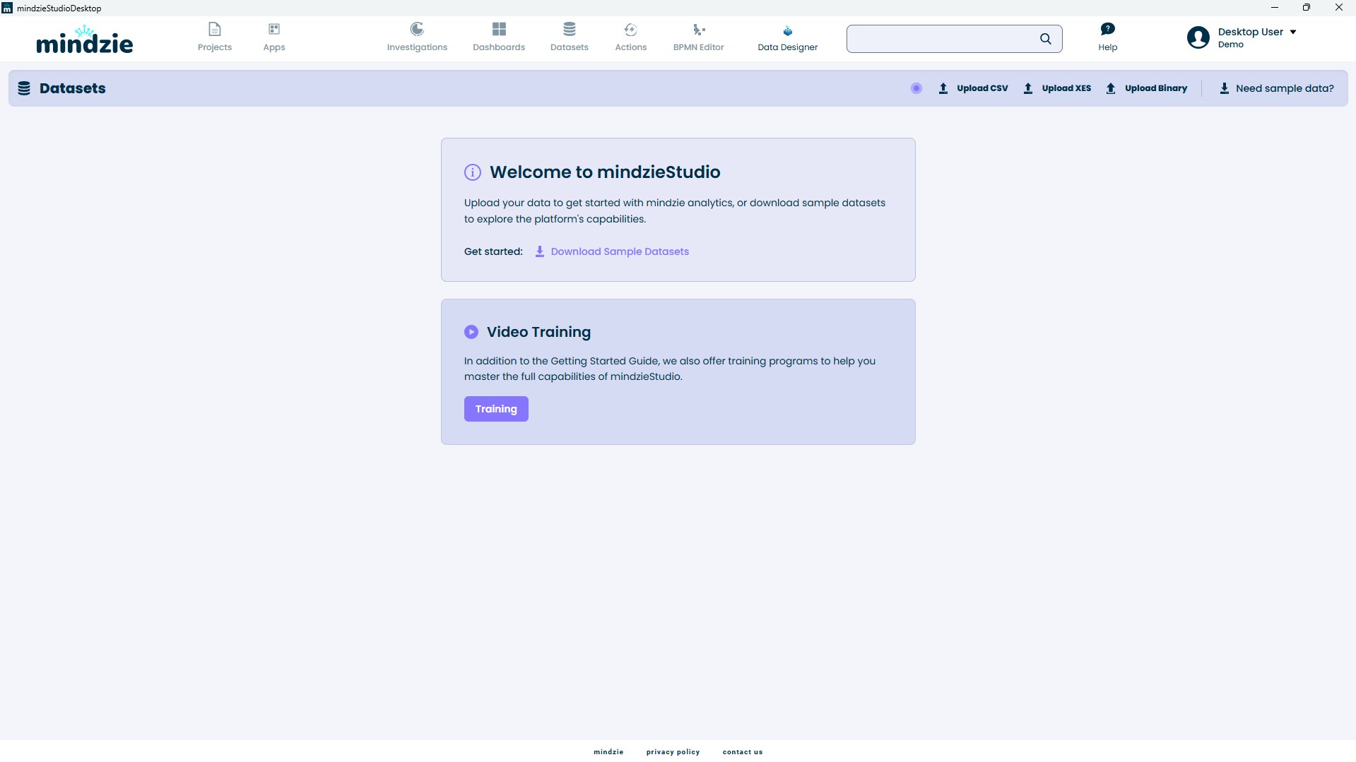
Task: Click the Upload Binary label
Action: tap(1156, 88)
